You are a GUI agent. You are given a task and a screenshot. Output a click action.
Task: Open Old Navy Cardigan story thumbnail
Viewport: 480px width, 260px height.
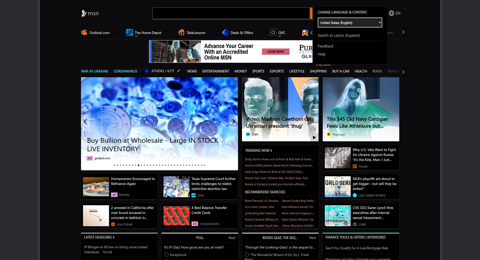361,109
